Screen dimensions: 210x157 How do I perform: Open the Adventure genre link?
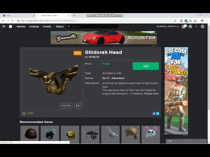click(x=118, y=78)
